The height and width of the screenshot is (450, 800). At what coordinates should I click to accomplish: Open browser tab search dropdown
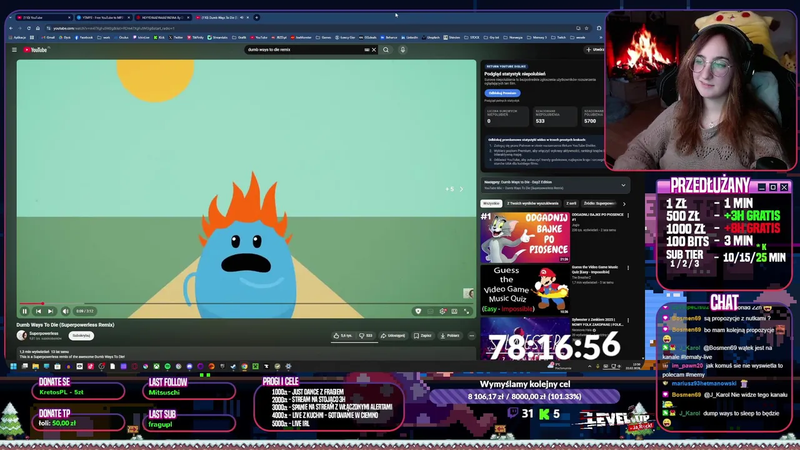pyautogui.click(x=10, y=17)
